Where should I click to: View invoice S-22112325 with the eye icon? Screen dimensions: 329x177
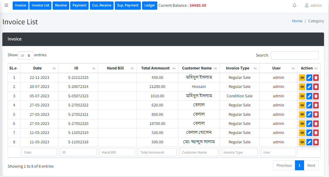point(302,78)
